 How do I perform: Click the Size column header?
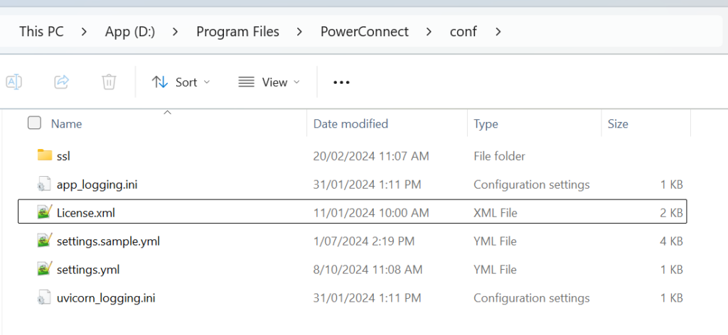[x=618, y=123]
